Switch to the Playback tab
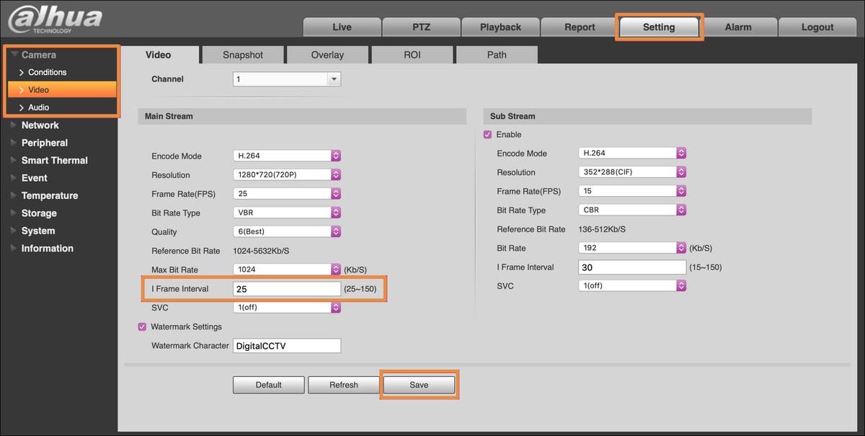The height and width of the screenshot is (436, 865). pos(500,27)
